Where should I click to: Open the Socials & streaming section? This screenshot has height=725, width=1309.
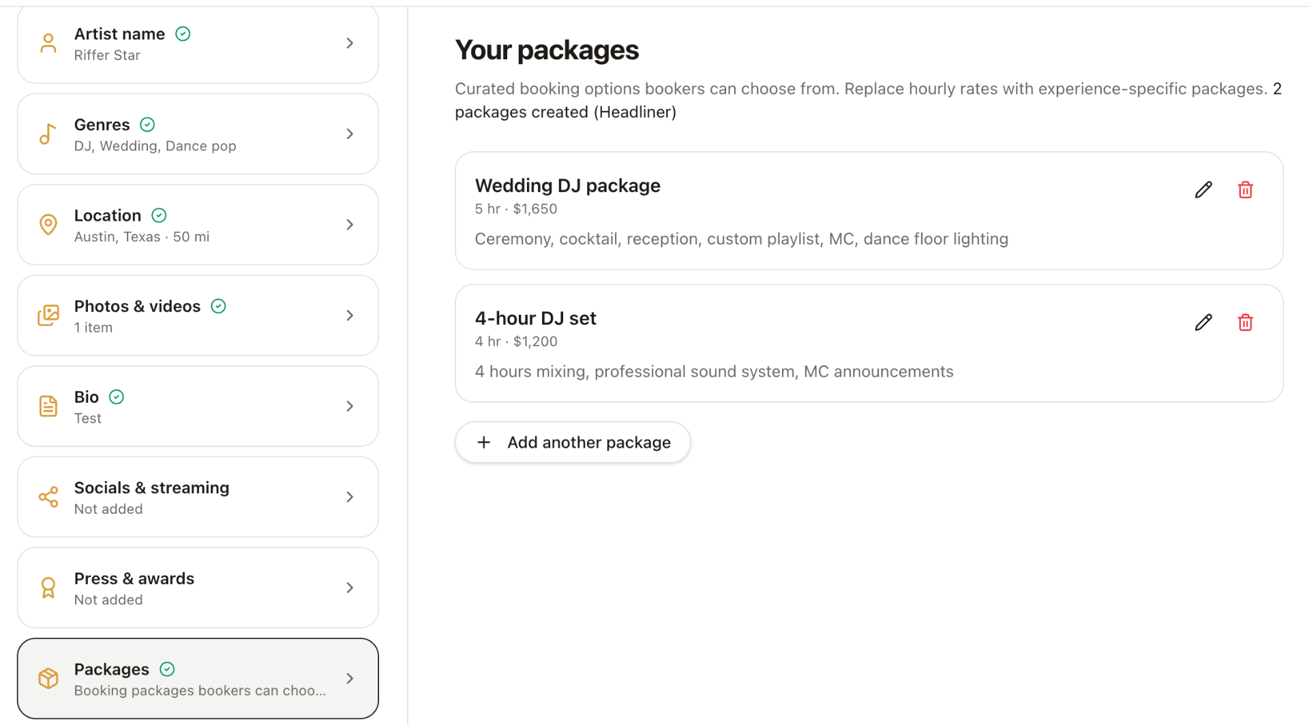(x=198, y=497)
